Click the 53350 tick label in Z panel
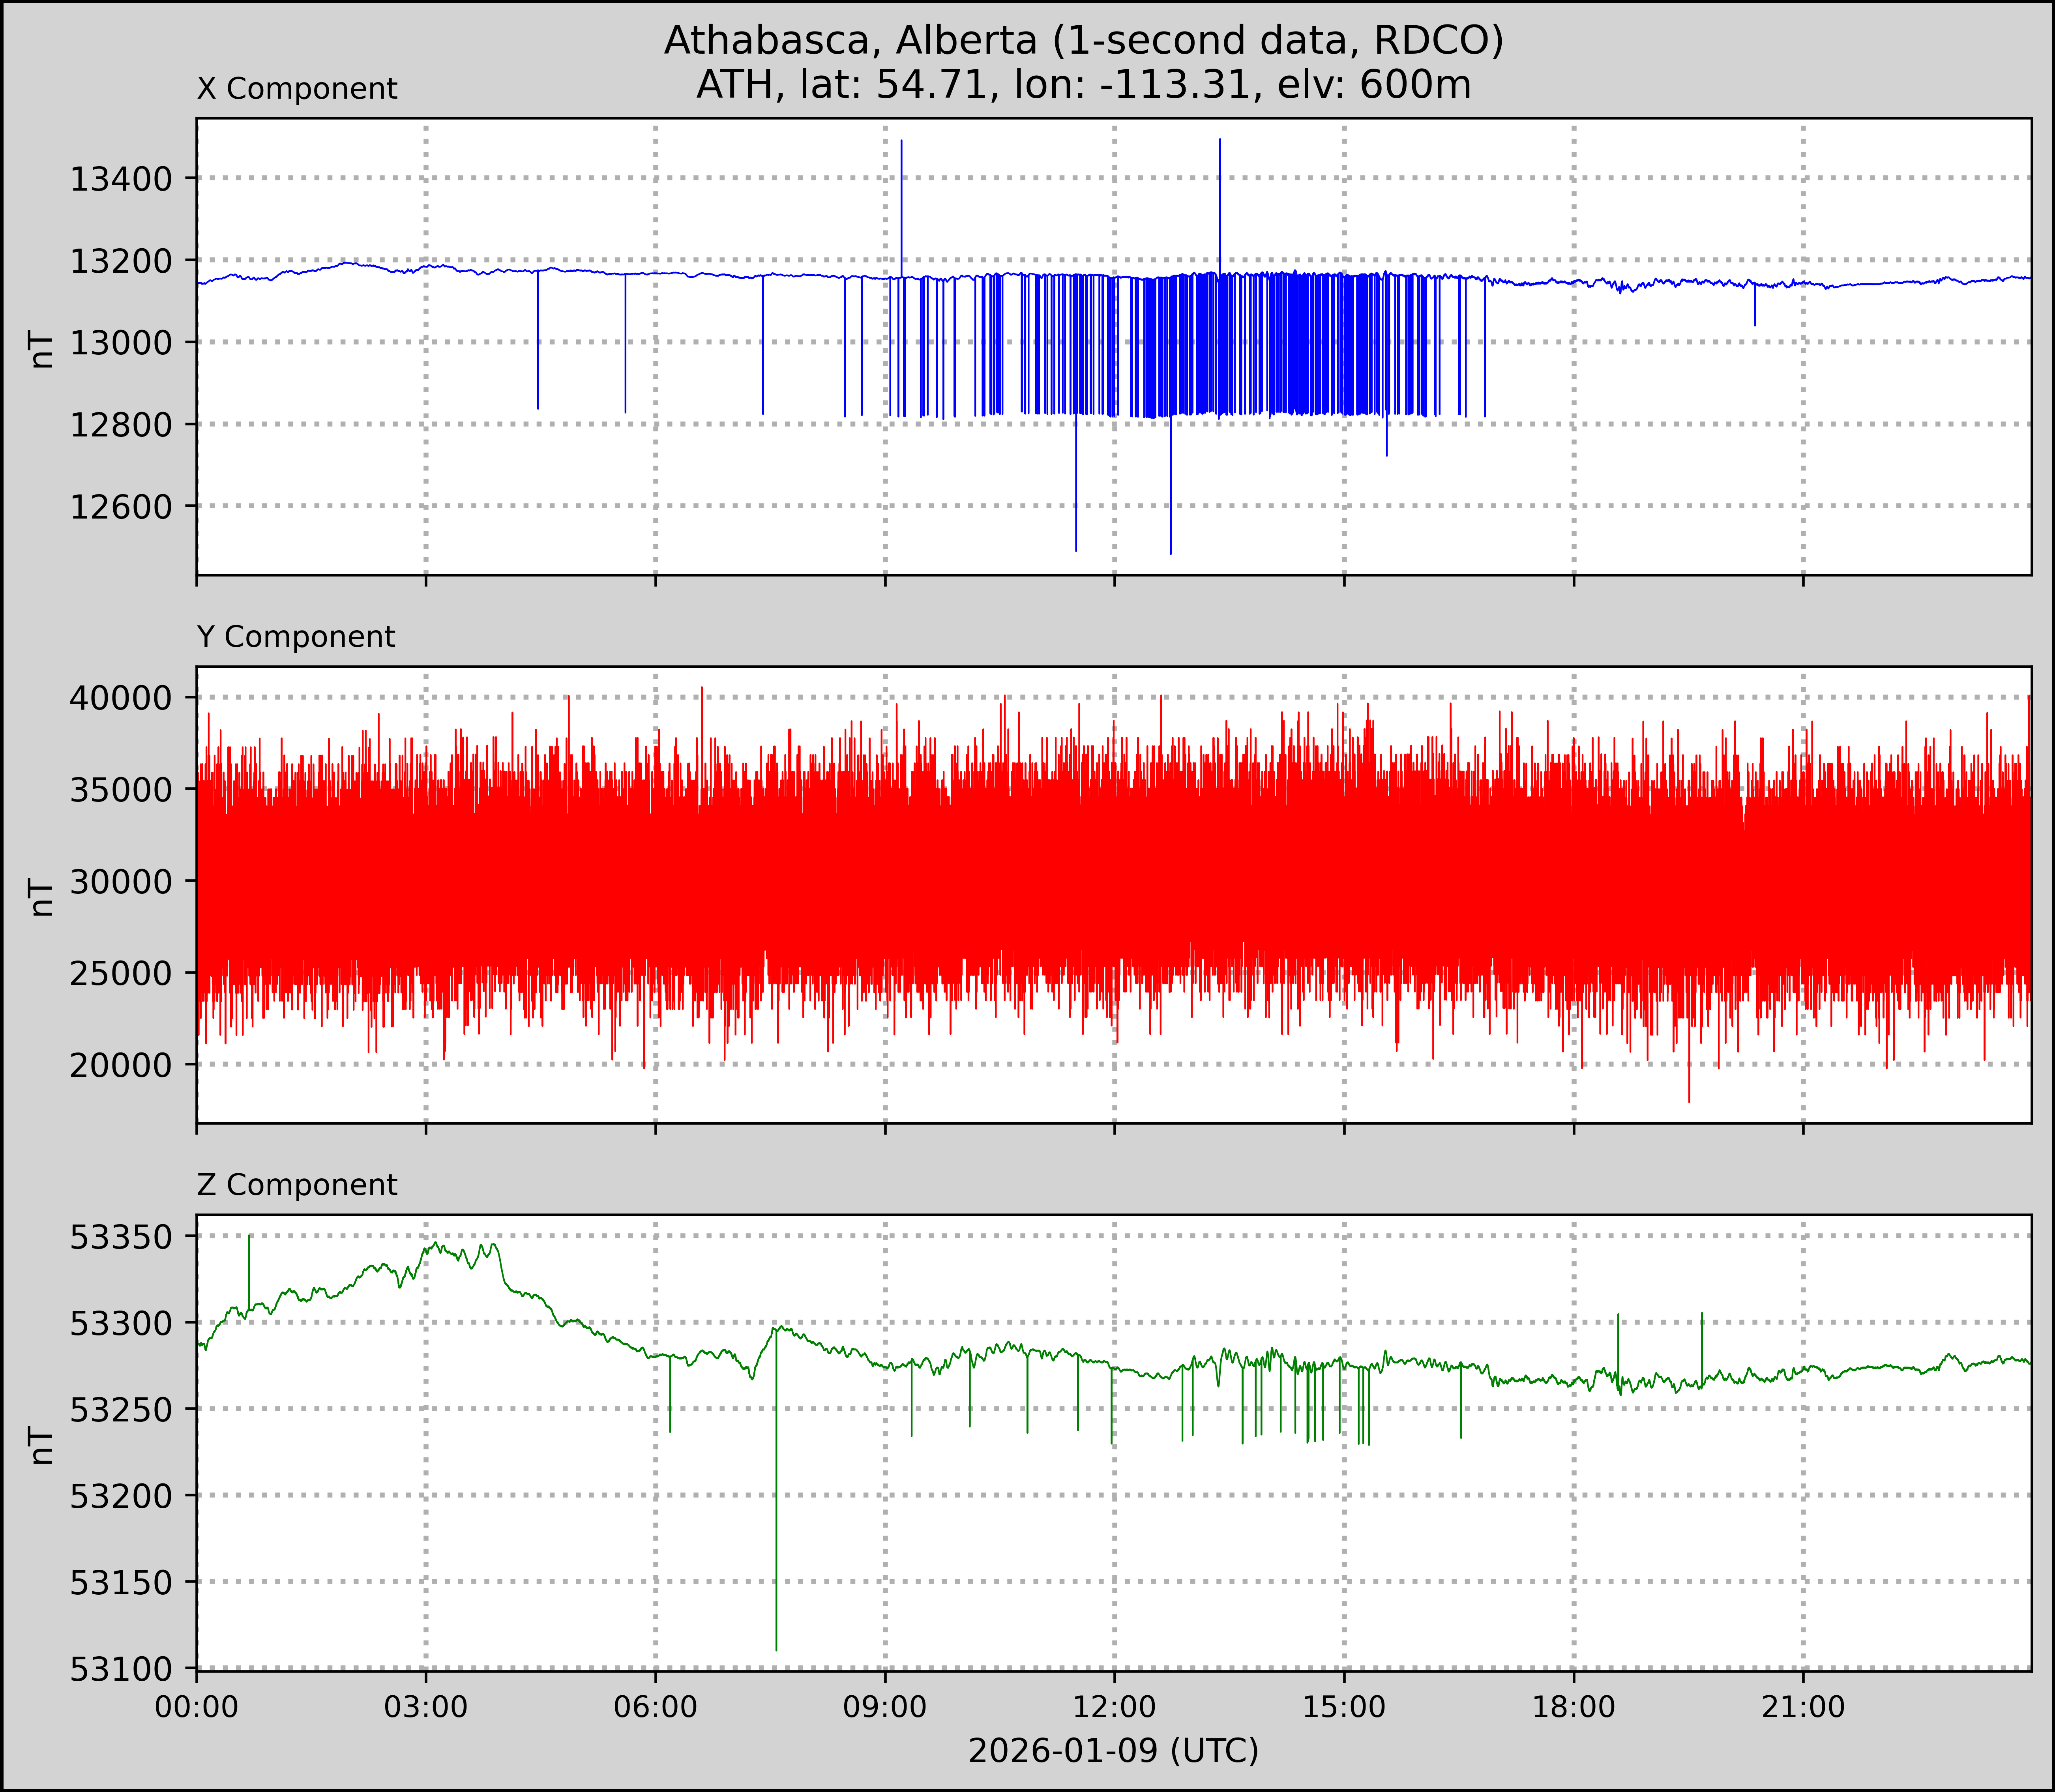 click(121, 1238)
